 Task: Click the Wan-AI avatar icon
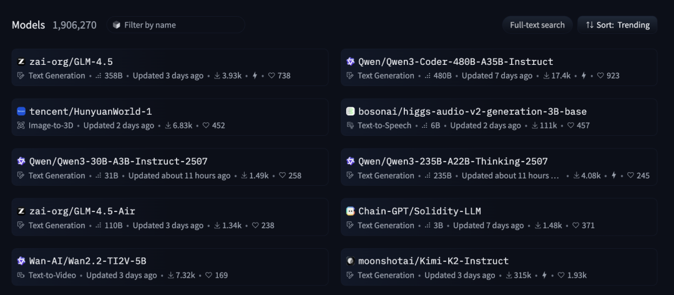(21, 261)
